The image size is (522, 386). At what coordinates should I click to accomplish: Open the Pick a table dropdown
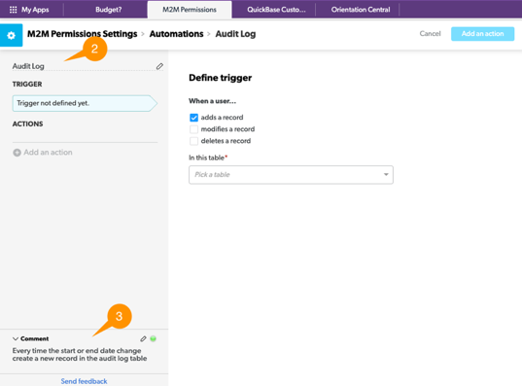(291, 175)
